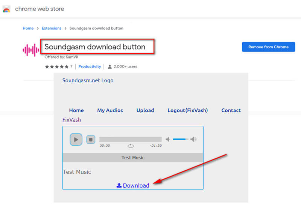Toggle the repeat loop icon under progress bar
This screenshot has width=301, height=206.
pos(131,146)
